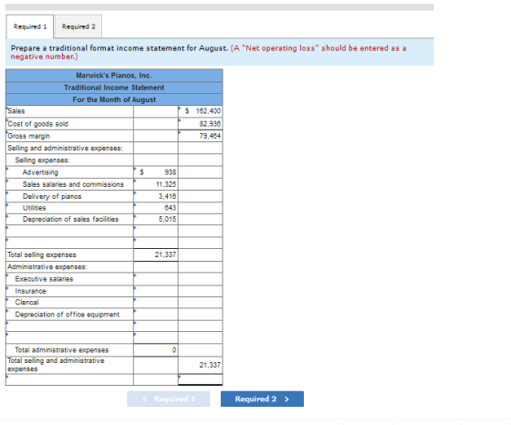Open the Depreciation of sales facilities dropdown
Image resolution: width=511 pixels, height=425 pixels.
point(69,219)
